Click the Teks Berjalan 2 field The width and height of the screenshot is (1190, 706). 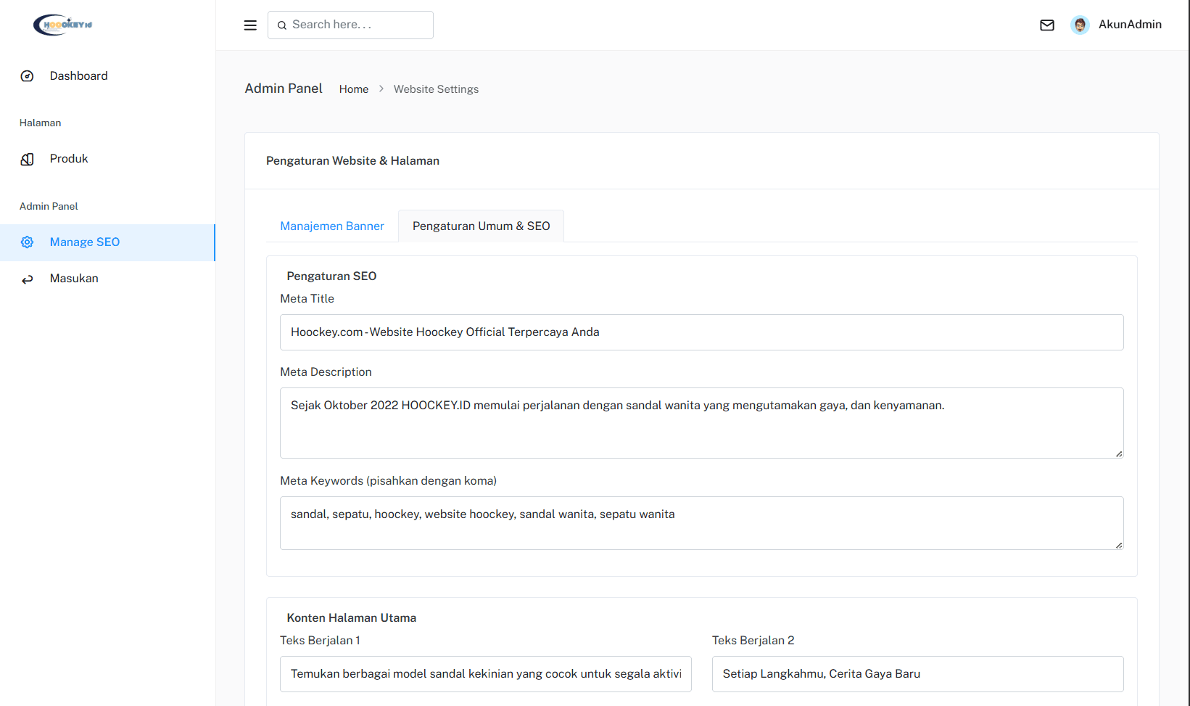coord(917,674)
